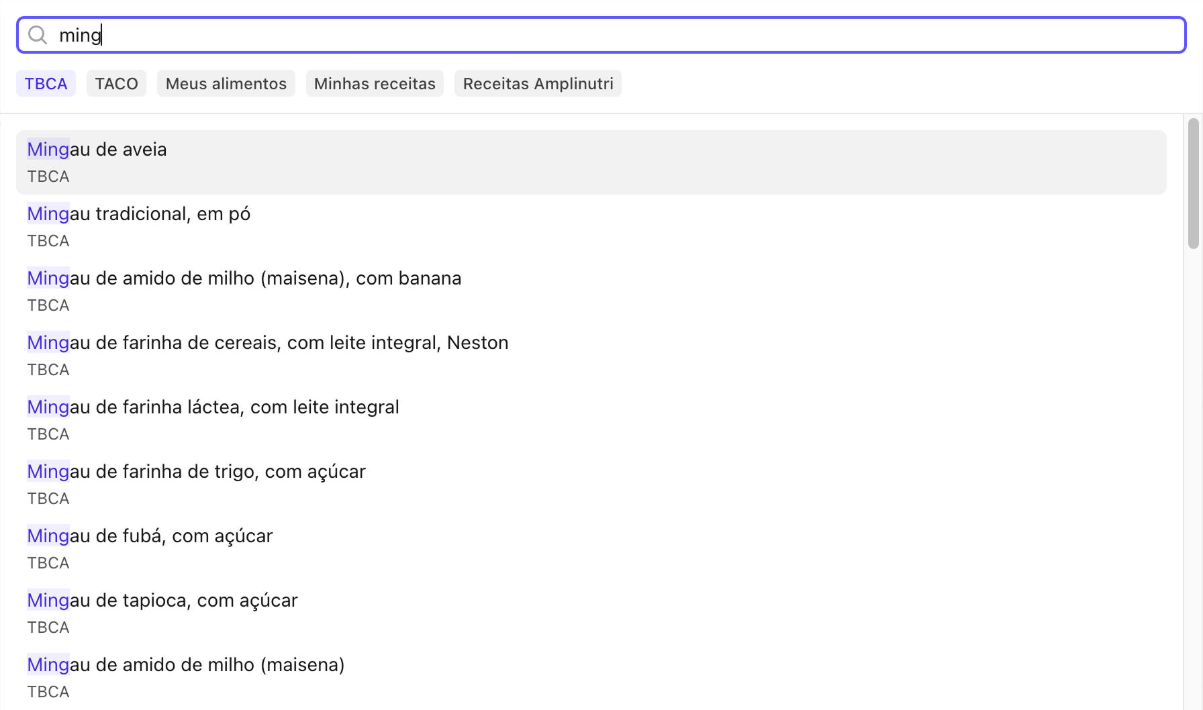Pick Mingau de farinha de trigo com açúcar

pos(591,485)
